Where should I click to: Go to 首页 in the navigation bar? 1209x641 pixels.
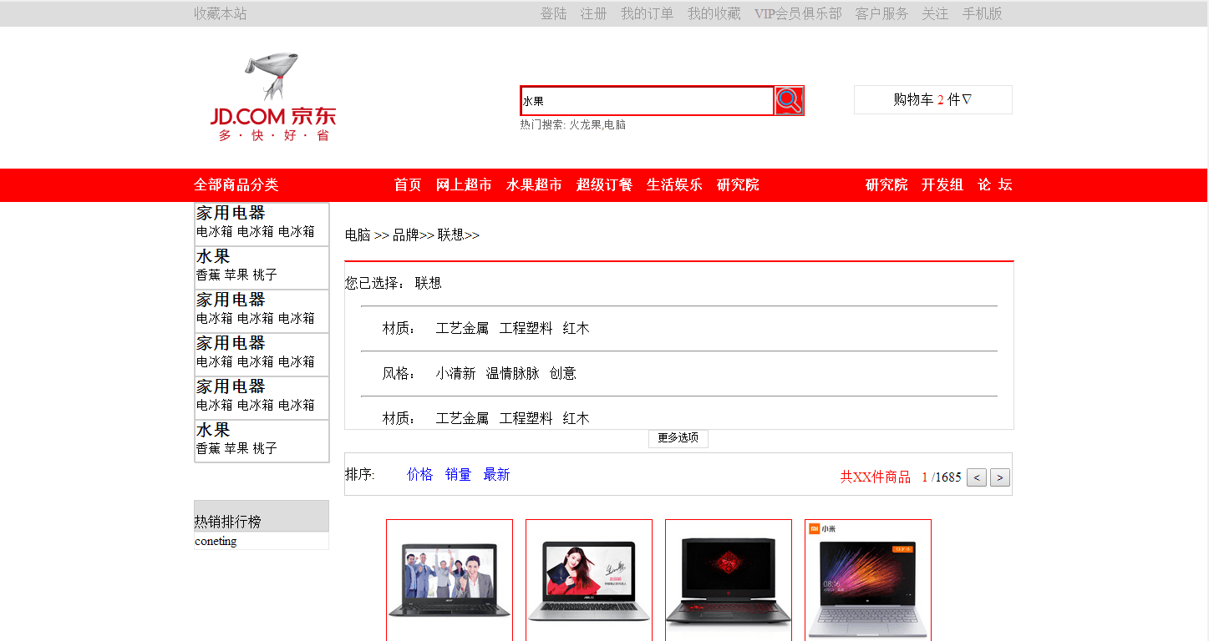pos(408,184)
